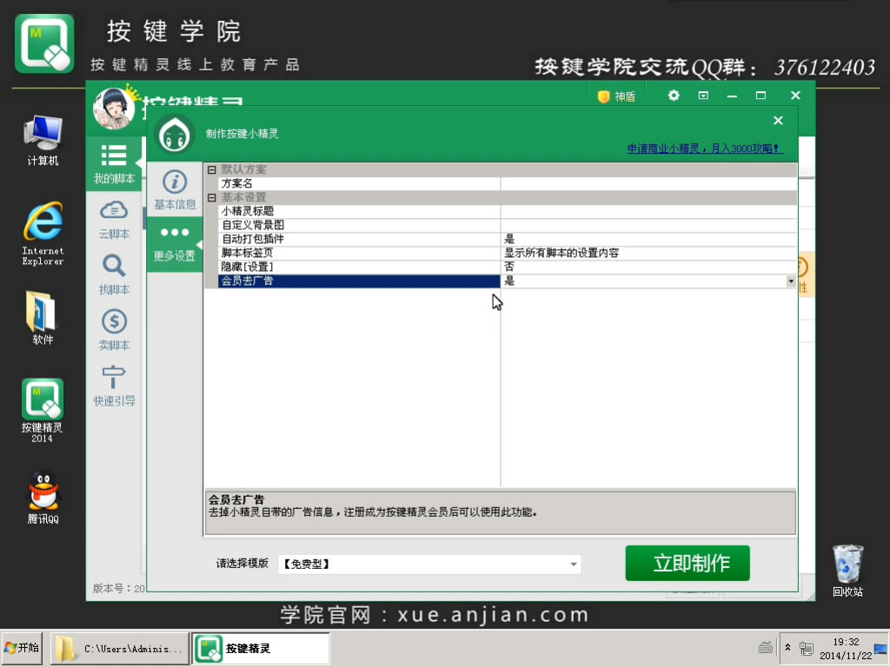Click the tray network icon

click(806, 648)
